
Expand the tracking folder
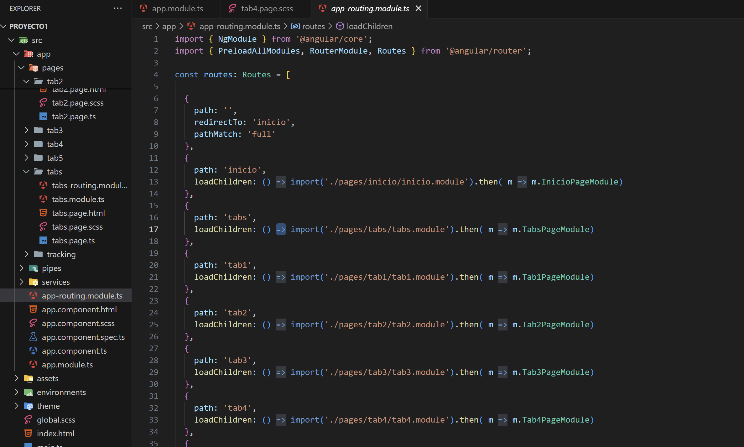point(27,254)
